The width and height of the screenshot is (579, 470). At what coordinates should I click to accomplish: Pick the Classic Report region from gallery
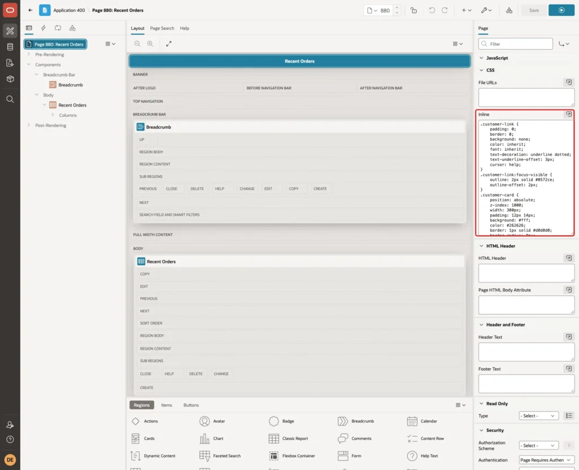point(288,438)
